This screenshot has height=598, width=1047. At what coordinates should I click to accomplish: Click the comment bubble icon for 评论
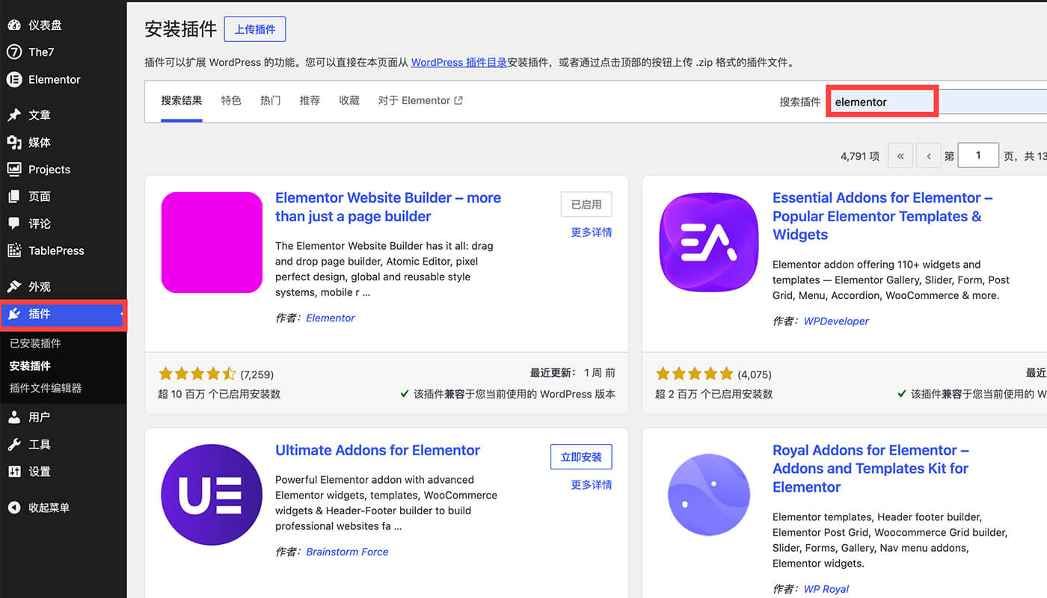point(13,224)
